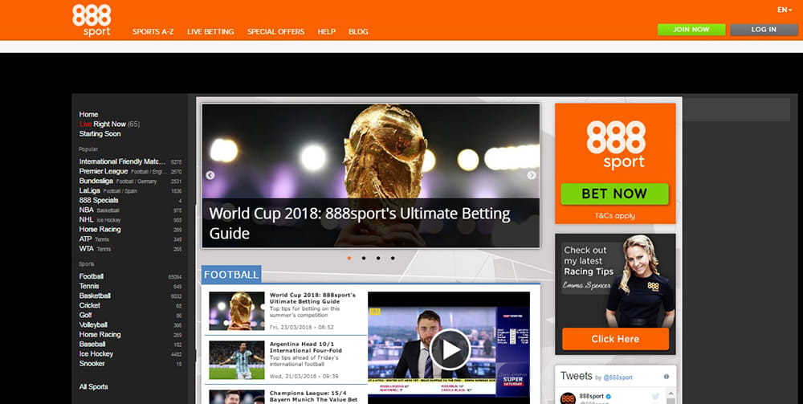Click Here for Racing Tips
Image resolution: width=803 pixels, height=404 pixels.
[x=615, y=339]
